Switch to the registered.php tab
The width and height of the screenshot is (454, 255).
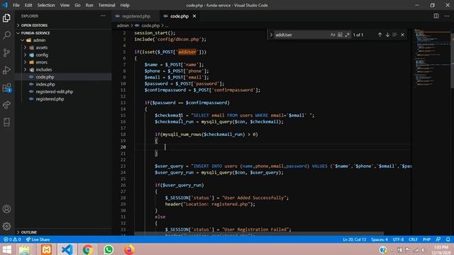pyautogui.click(x=135, y=16)
